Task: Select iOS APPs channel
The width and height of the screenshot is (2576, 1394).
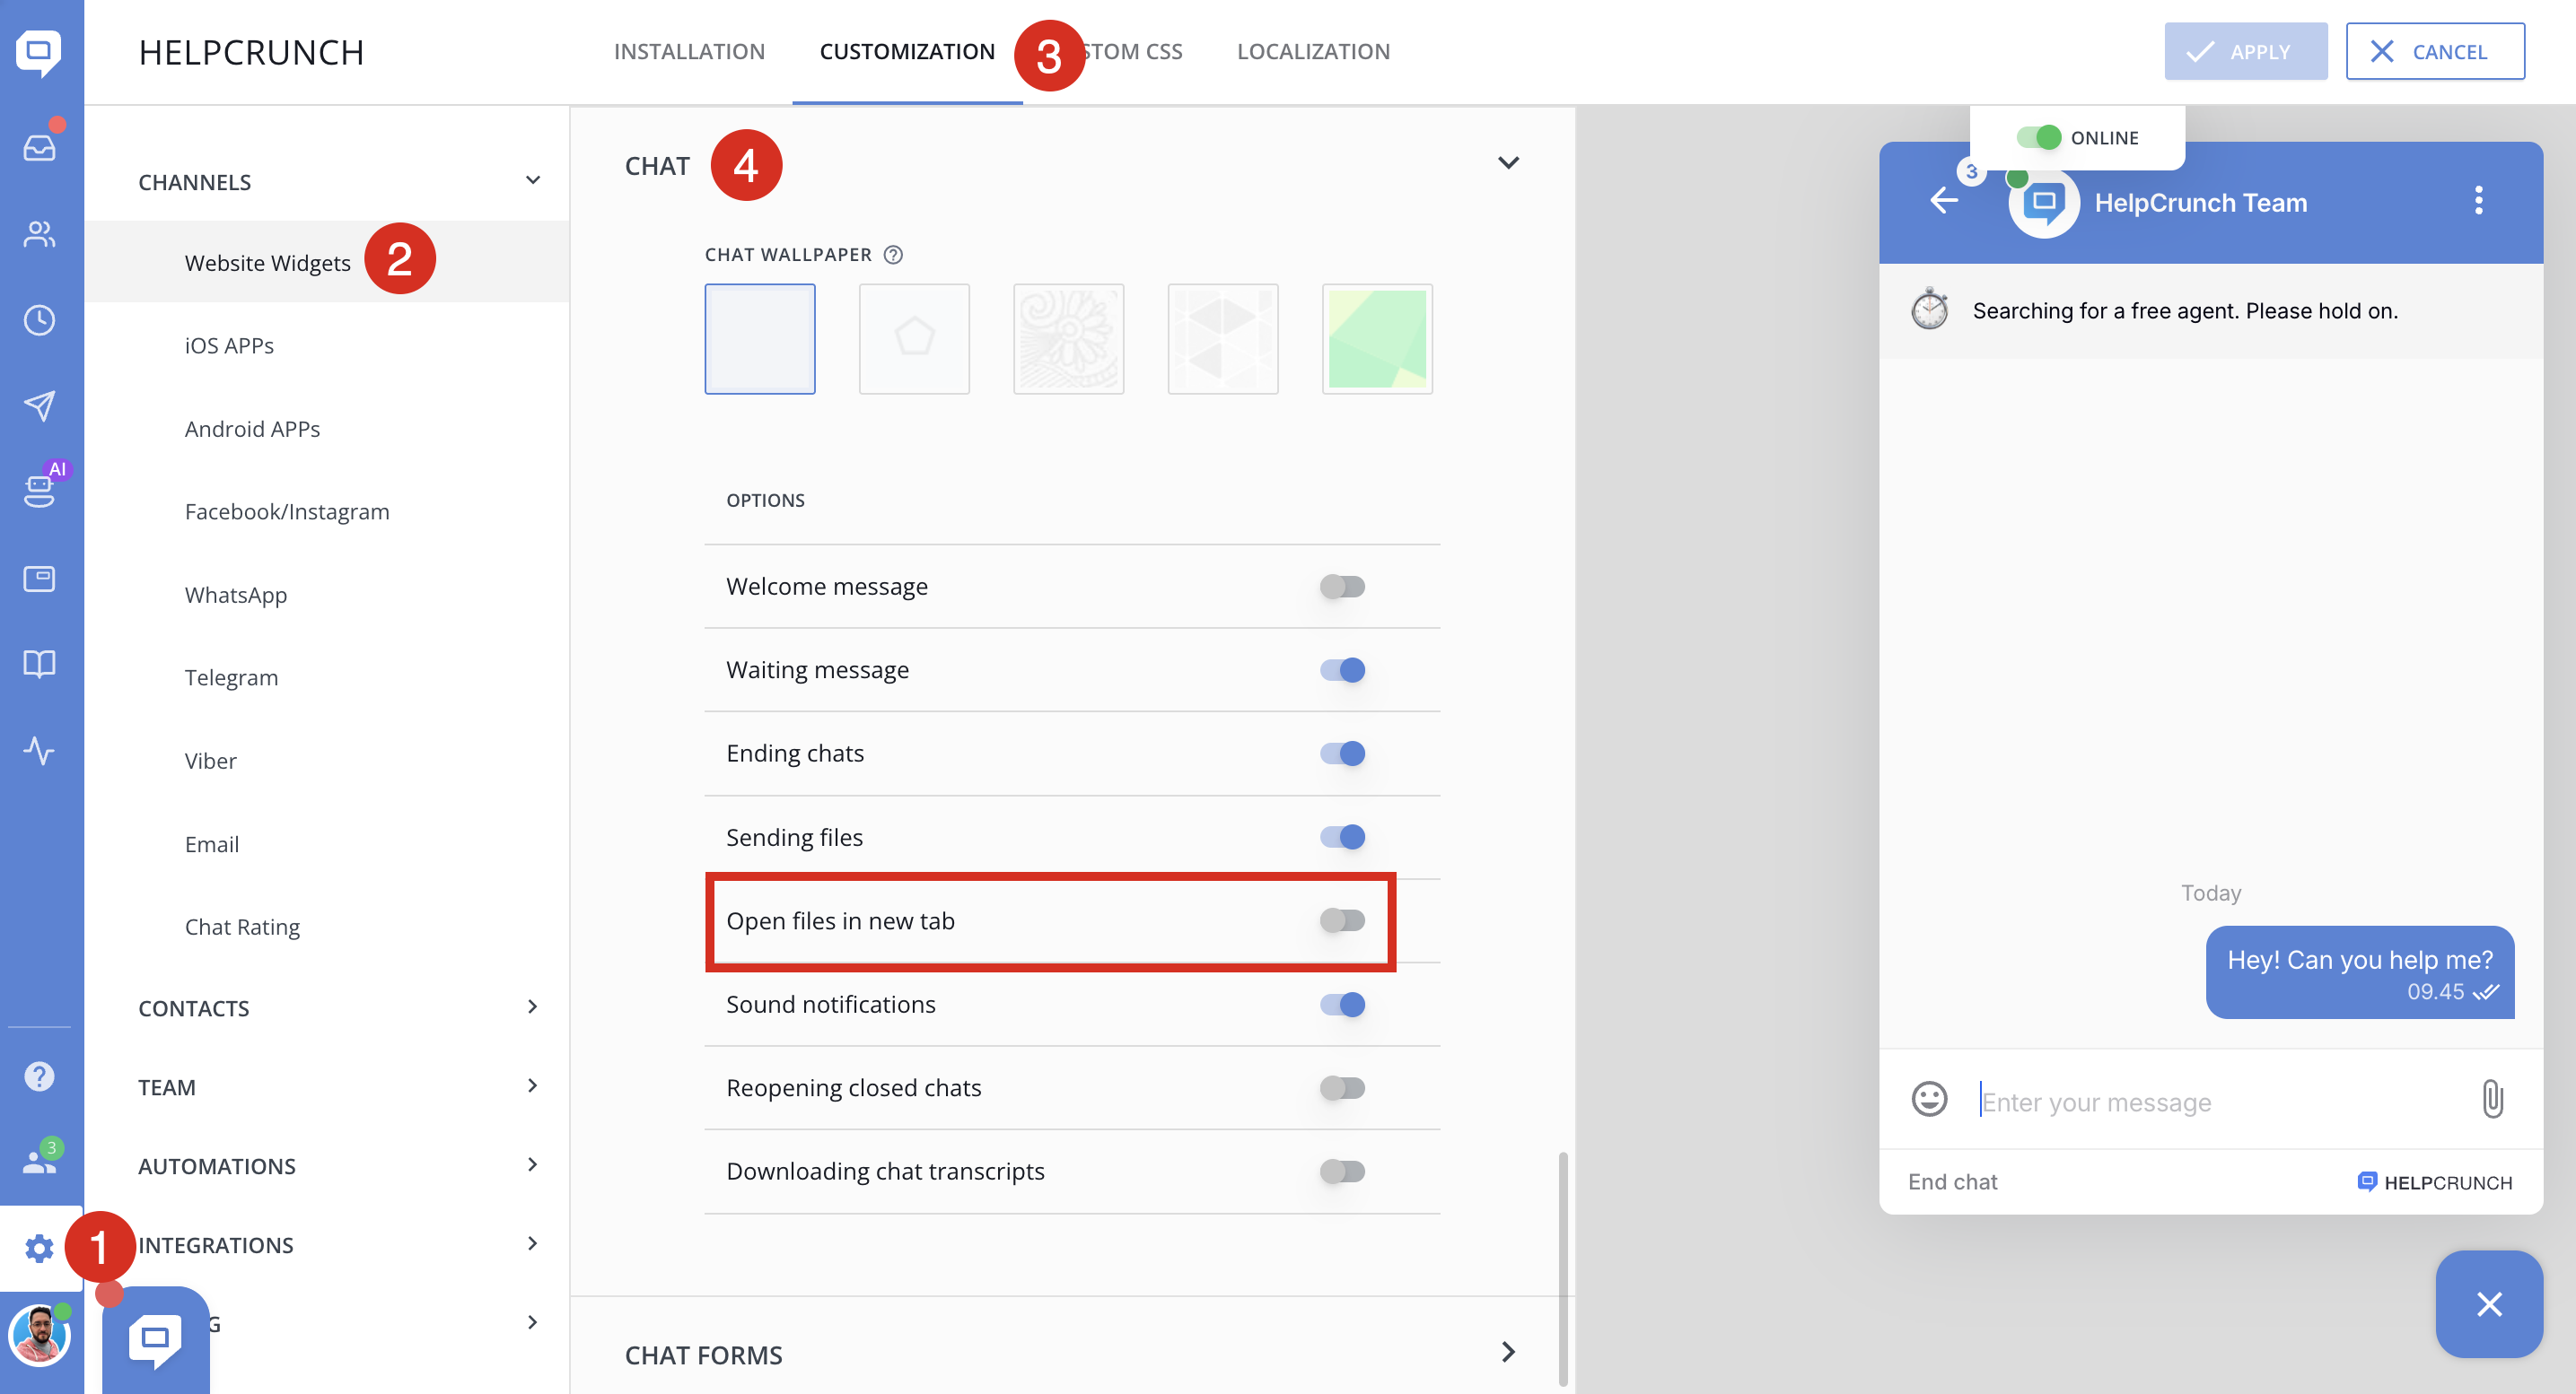Action: point(229,345)
